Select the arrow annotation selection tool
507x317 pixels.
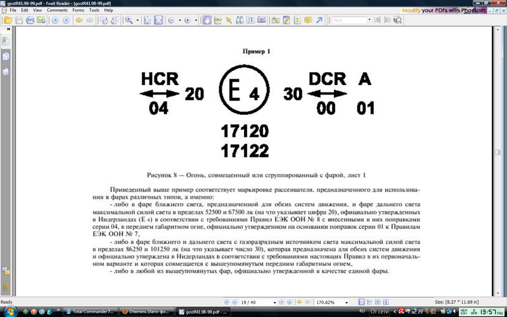(x=229, y=20)
